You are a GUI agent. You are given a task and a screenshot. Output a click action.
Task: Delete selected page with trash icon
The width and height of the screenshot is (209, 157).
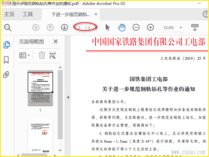pos(42,55)
